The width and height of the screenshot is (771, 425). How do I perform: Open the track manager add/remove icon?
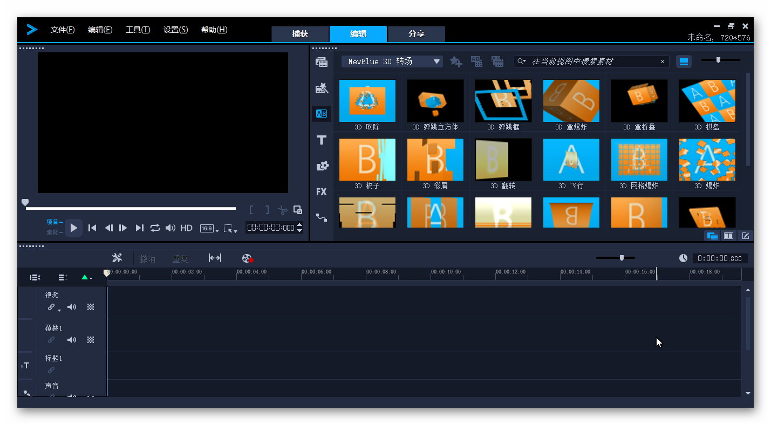[x=63, y=277]
